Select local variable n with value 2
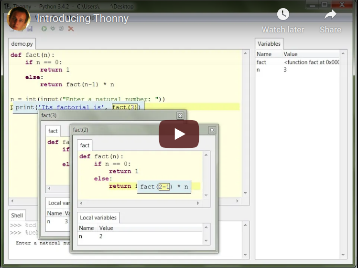Image resolution: width=358 pixels, height=268 pixels. 140,237
